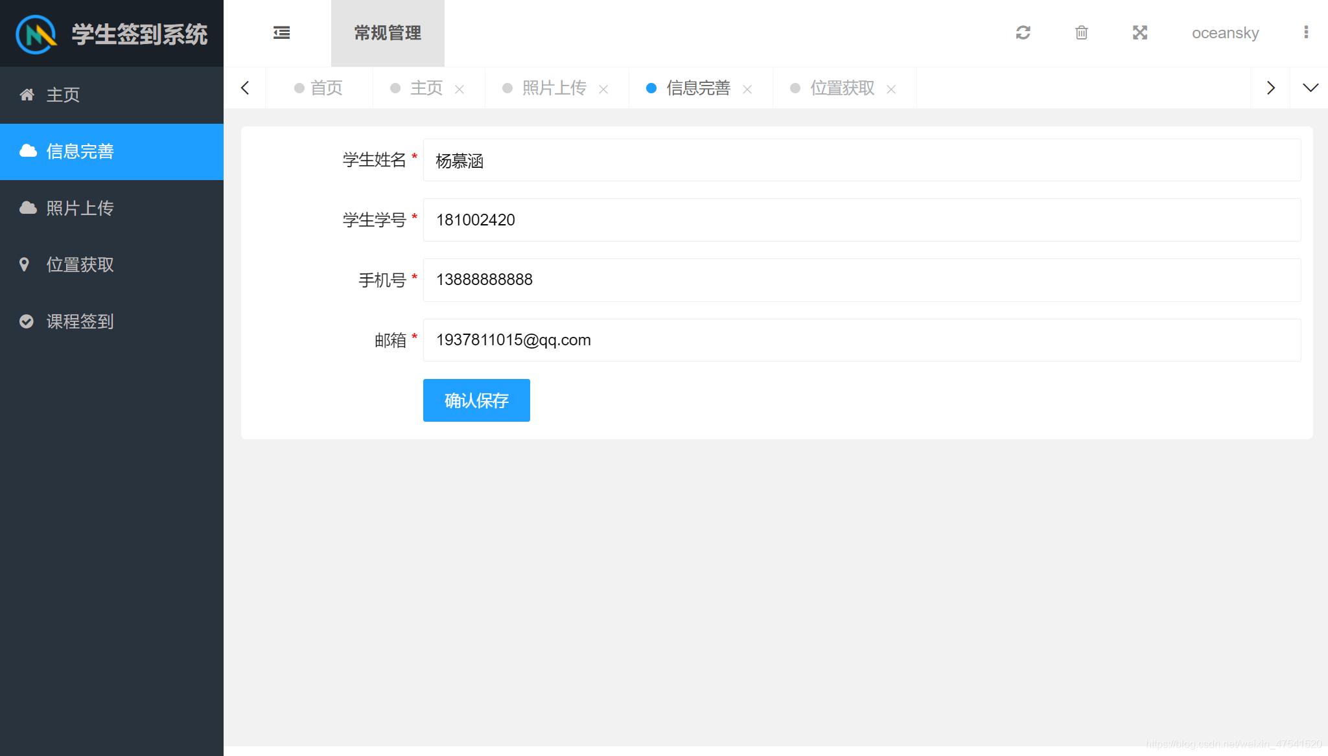The height and width of the screenshot is (756, 1328).
Task: Click the home icon next to 主页
Action: [27, 94]
